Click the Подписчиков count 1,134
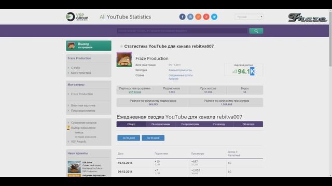 [172, 92]
